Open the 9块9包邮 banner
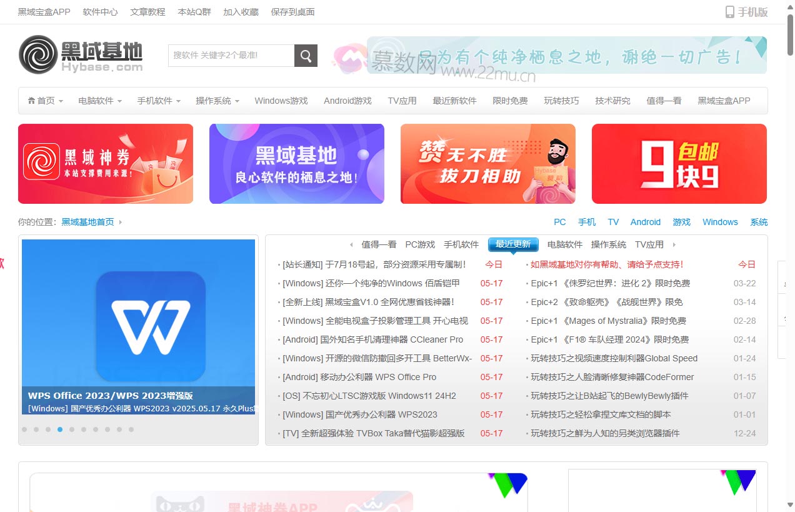 click(x=679, y=164)
